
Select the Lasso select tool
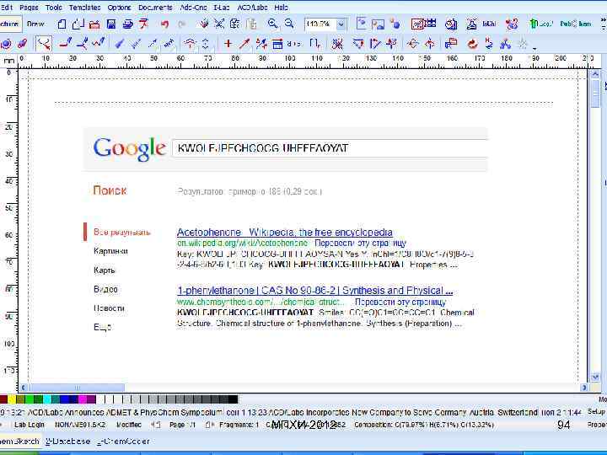point(43,43)
